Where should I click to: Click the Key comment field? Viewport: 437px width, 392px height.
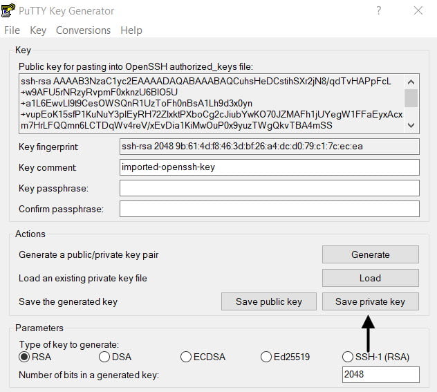pos(270,167)
